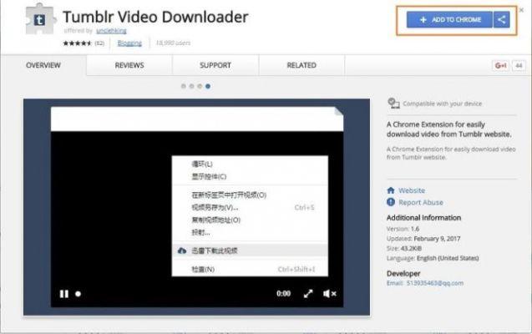Click the +1 count box showing 44

point(519,65)
